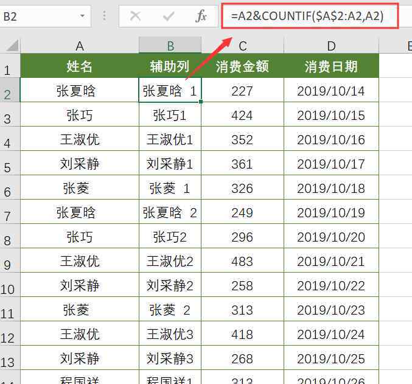Select the date cell 2019/10/16
The image size is (412, 384).
(331, 139)
